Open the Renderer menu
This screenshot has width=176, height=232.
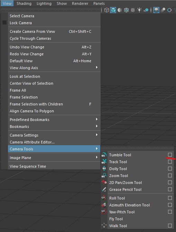[x=80, y=3]
